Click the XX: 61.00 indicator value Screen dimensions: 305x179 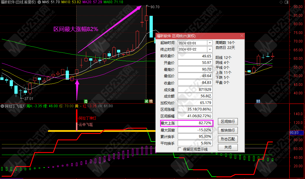click(105, 106)
